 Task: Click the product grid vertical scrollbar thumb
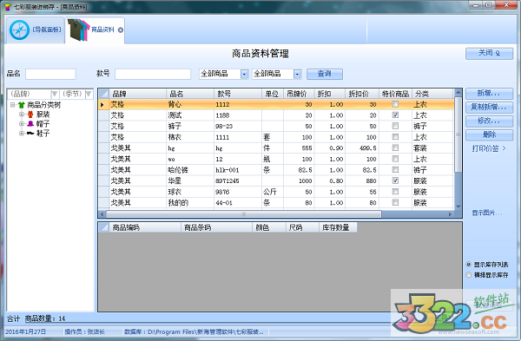coord(458,134)
